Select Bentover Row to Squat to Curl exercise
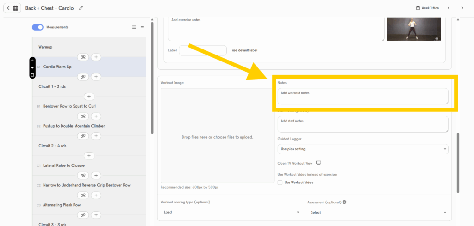 (x=69, y=106)
